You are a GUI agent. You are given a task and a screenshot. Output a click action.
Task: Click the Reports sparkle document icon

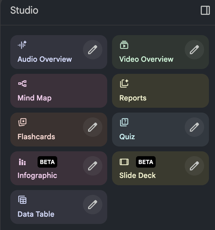pyautogui.click(x=124, y=83)
